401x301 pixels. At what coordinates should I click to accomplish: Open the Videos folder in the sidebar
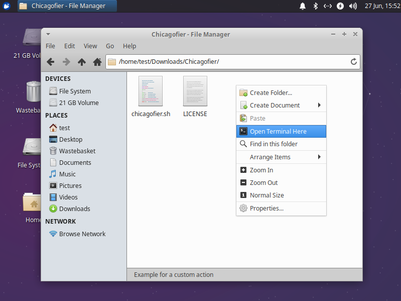pyautogui.click(x=63, y=197)
